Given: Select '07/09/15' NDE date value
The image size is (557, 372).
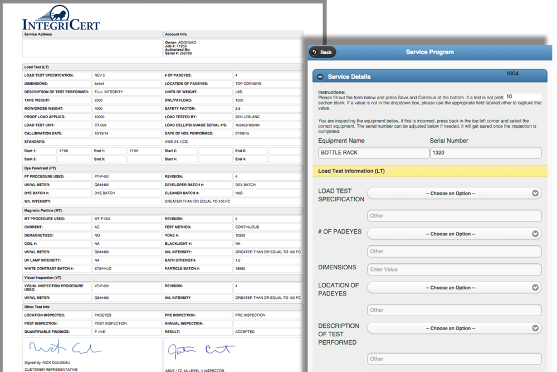Looking at the screenshot, I should click(x=242, y=133).
